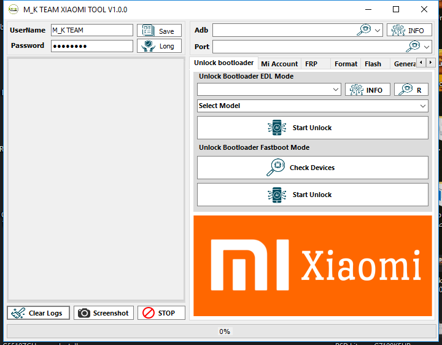The width and height of the screenshot is (442, 345).
Task: Click phone chip icon on EDL Start Unlock
Action: 277,128
